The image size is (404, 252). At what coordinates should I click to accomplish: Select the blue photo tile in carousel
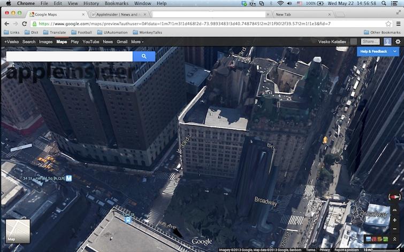pos(369,239)
